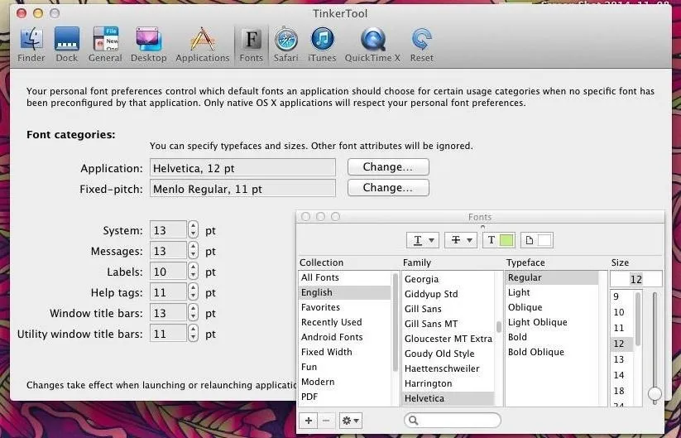Open the strikethrough style dropdown in Fonts panel
This screenshot has height=438, width=681.
[461, 240]
